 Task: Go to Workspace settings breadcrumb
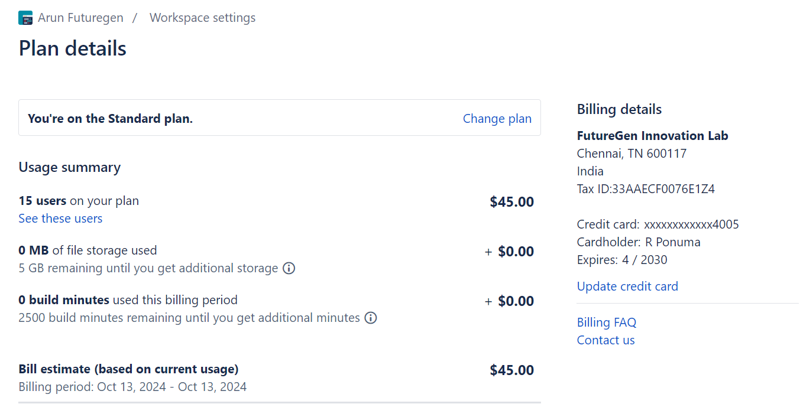tap(202, 18)
